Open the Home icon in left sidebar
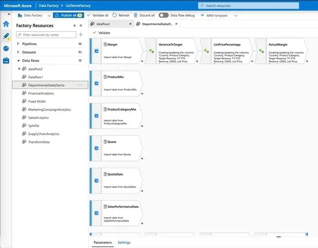318x248 pixels. (x=6, y=24)
